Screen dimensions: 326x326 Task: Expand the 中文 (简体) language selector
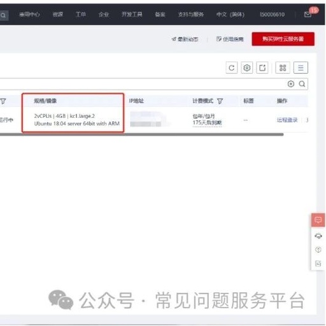(x=230, y=15)
